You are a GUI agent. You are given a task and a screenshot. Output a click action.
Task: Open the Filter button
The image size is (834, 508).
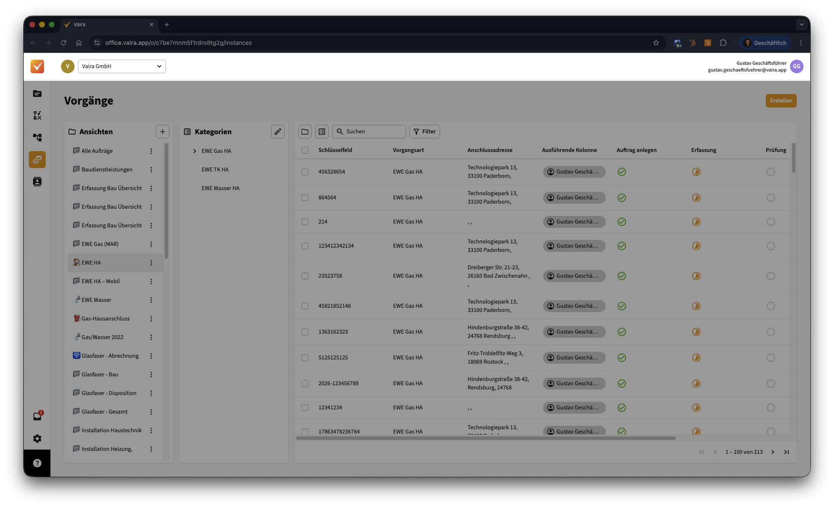424,132
